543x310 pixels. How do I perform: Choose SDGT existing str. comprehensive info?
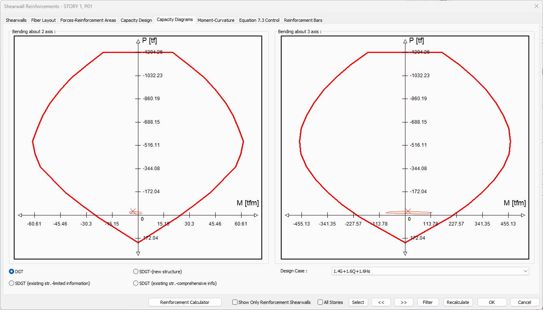tap(136, 283)
